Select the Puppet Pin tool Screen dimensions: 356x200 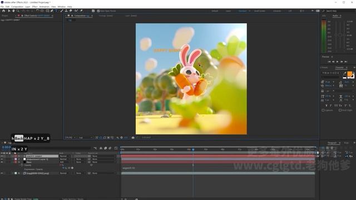point(81,11)
